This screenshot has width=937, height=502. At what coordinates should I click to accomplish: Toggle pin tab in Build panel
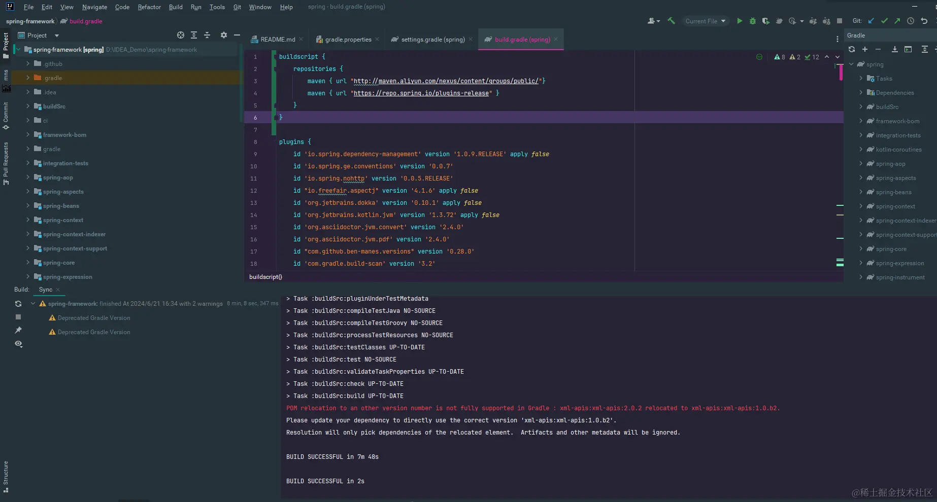click(18, 330)
